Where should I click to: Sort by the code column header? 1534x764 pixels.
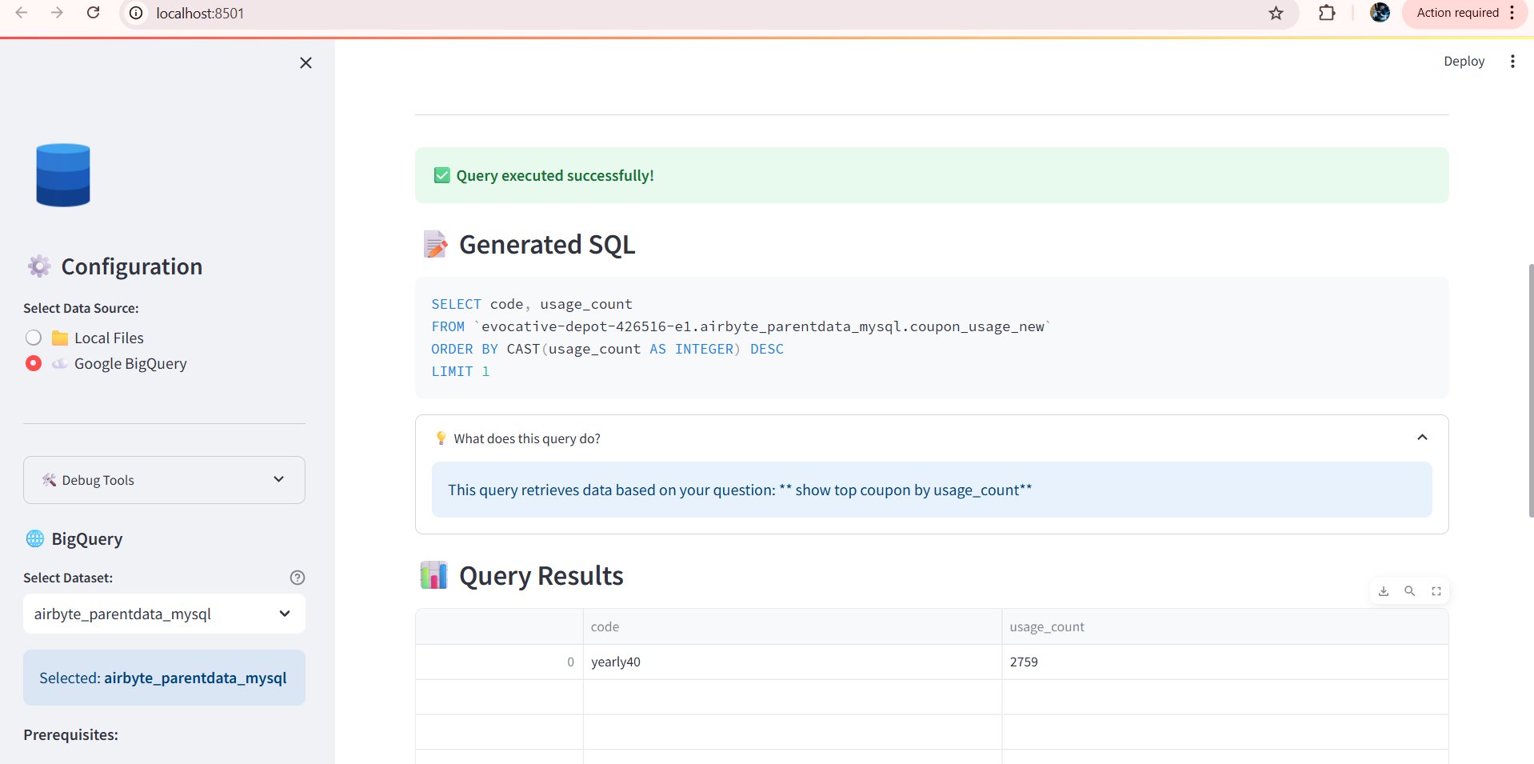[793, 626]
